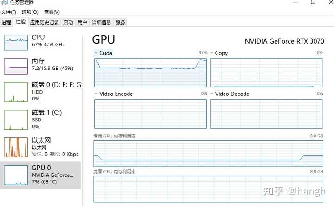Switch to the 应用历史记录 tab
334x206 pixels.
[45, 22]
